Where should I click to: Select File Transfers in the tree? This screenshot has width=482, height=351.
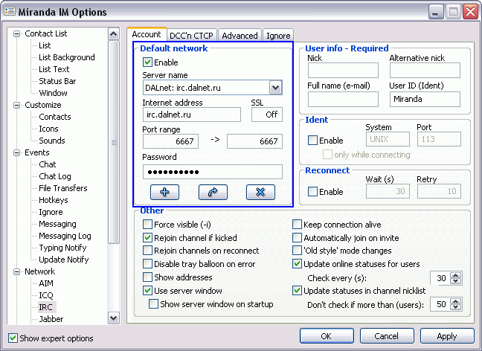point(62,188)
